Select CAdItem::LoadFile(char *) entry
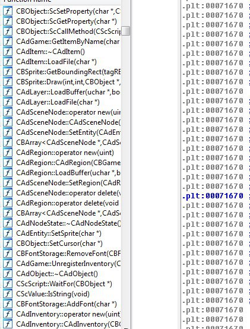 [x=56, y=62]
